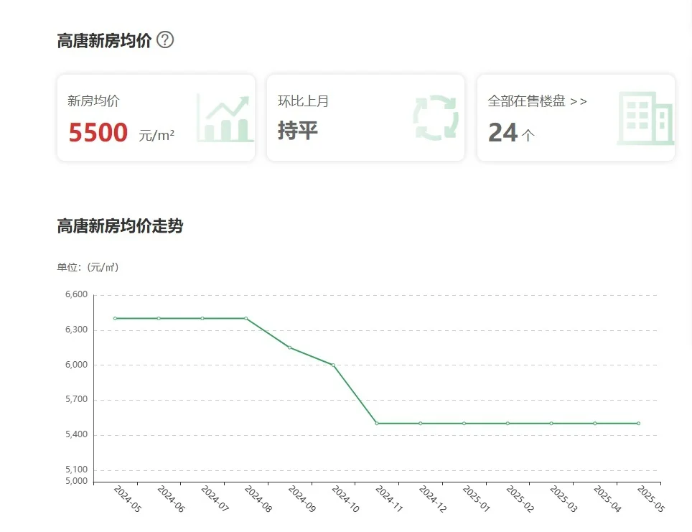Select the 2024-05 data point on chart
This screenshot has height=532, width=692.
pyautogui.click(x=115, y=318)
